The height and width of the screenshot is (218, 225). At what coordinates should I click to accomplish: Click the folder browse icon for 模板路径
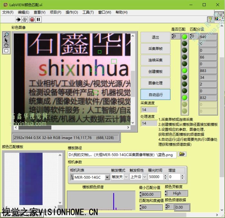click(x=182, y=155)
